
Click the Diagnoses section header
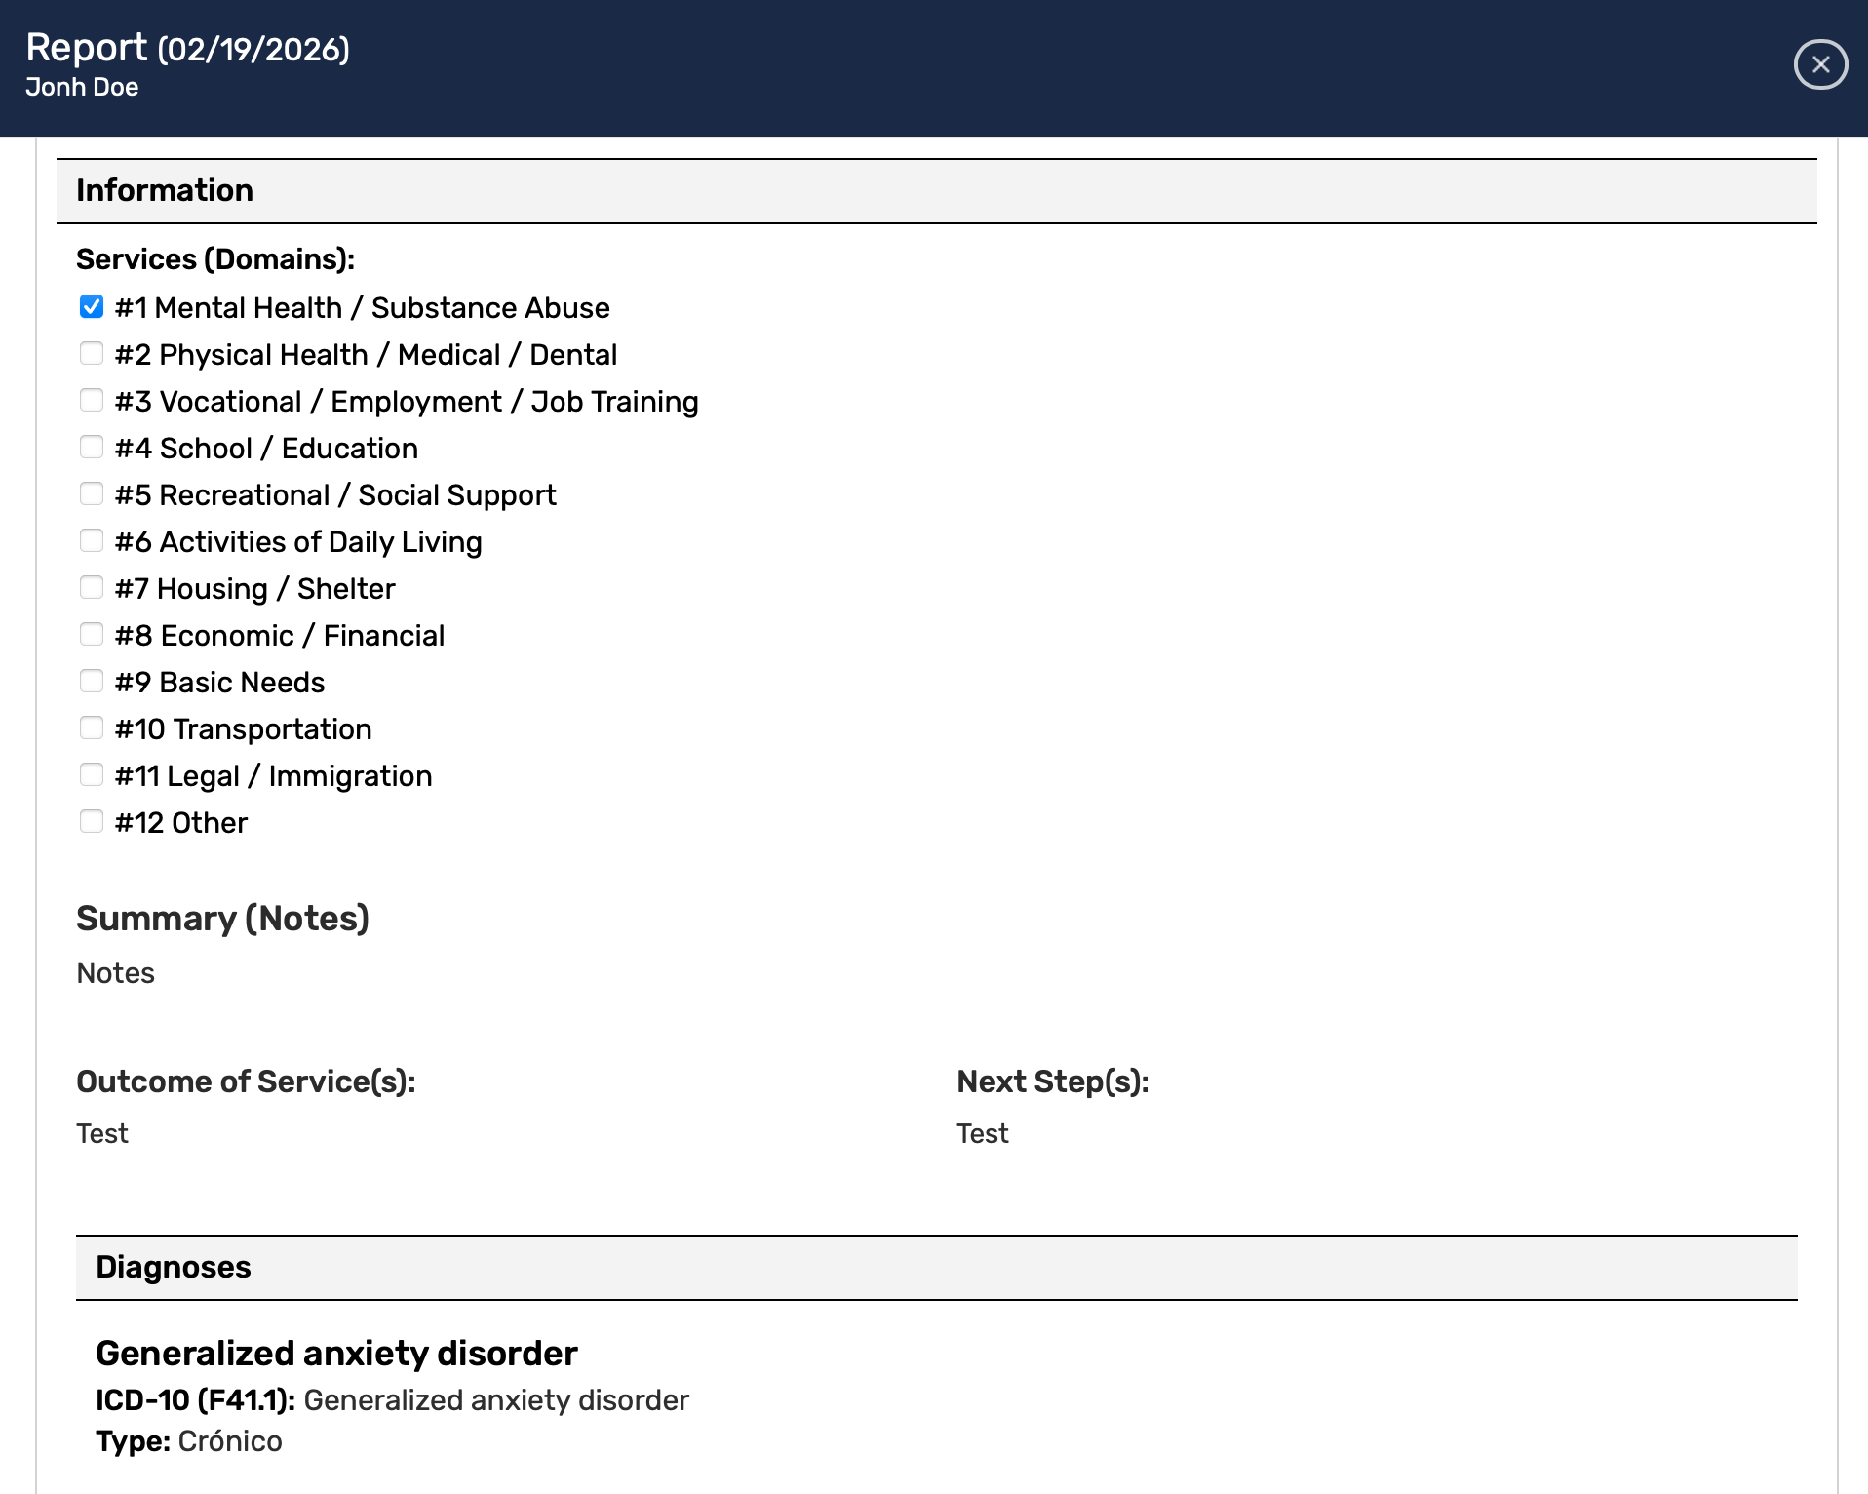coord(174,1267)
